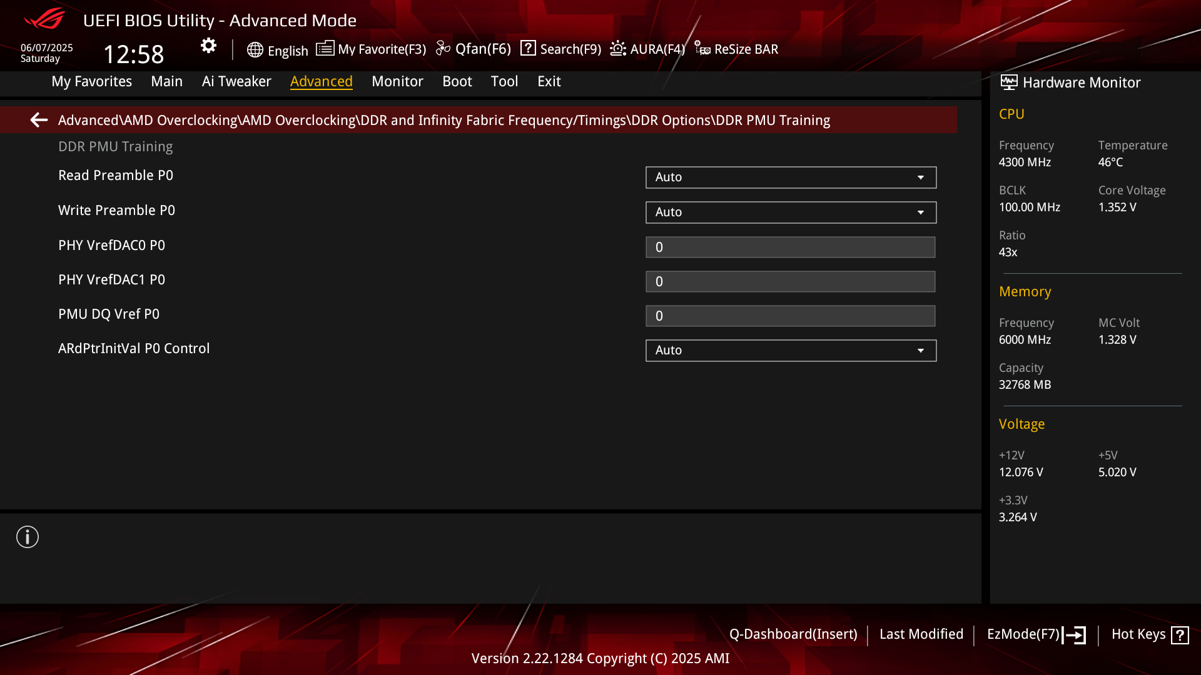Select Write Preamble P0 label

116,210
